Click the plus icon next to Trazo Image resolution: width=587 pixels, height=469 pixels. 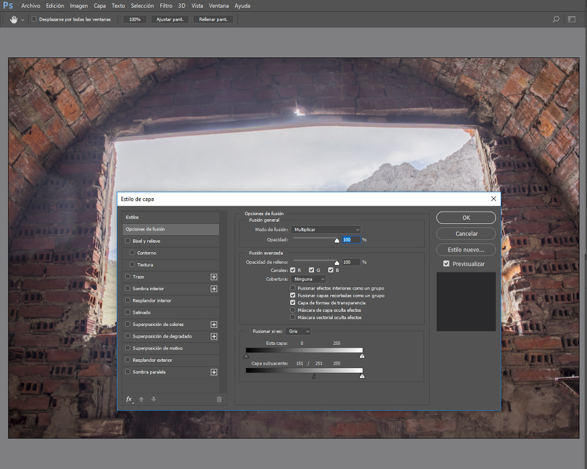click(214, 277)
